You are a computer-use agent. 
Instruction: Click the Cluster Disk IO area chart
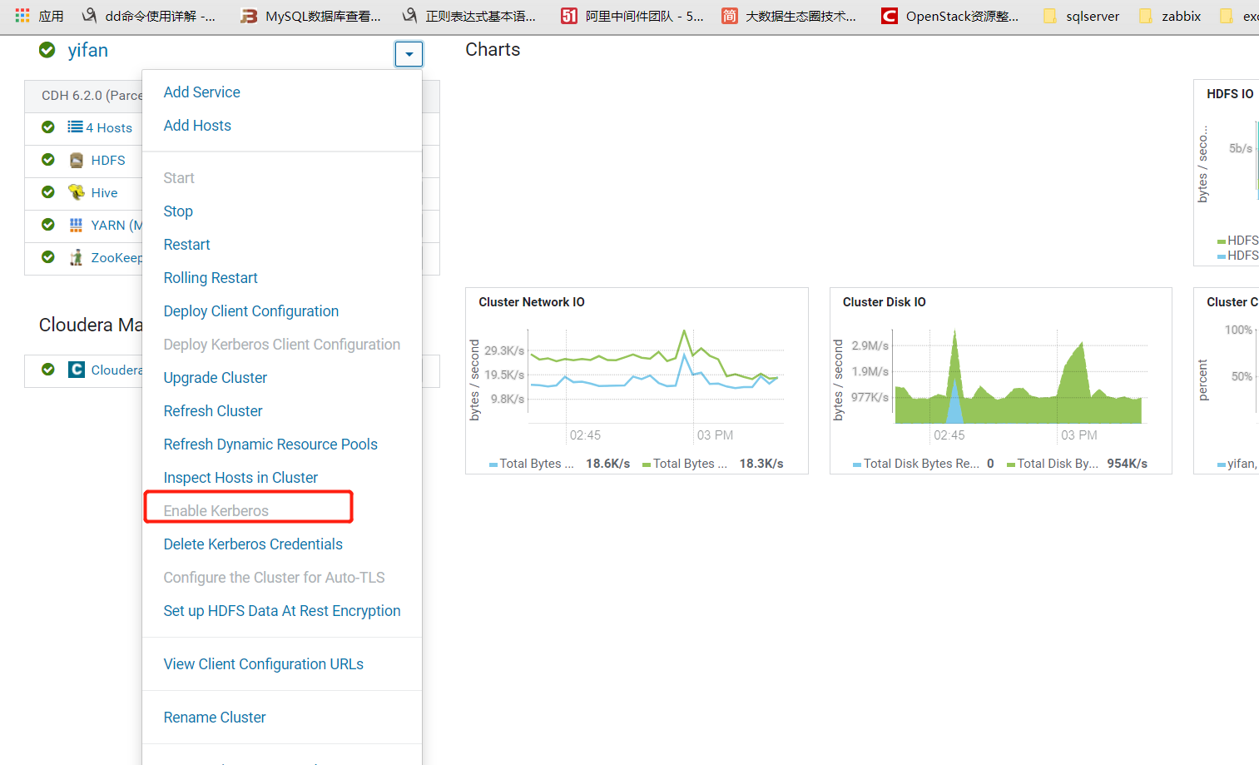1020,376
